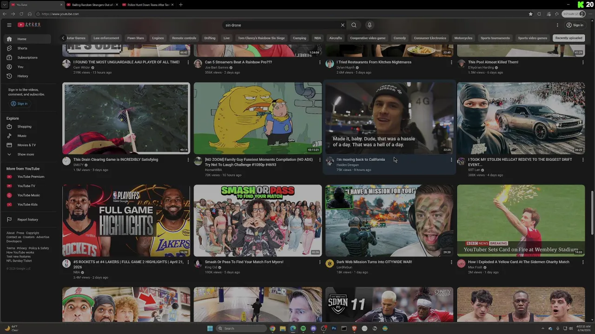The width and height of the screenshot is (595, 334).
Task: Play the Rockets at Lakers highlights thumbnail
Action: click(126, 221)
